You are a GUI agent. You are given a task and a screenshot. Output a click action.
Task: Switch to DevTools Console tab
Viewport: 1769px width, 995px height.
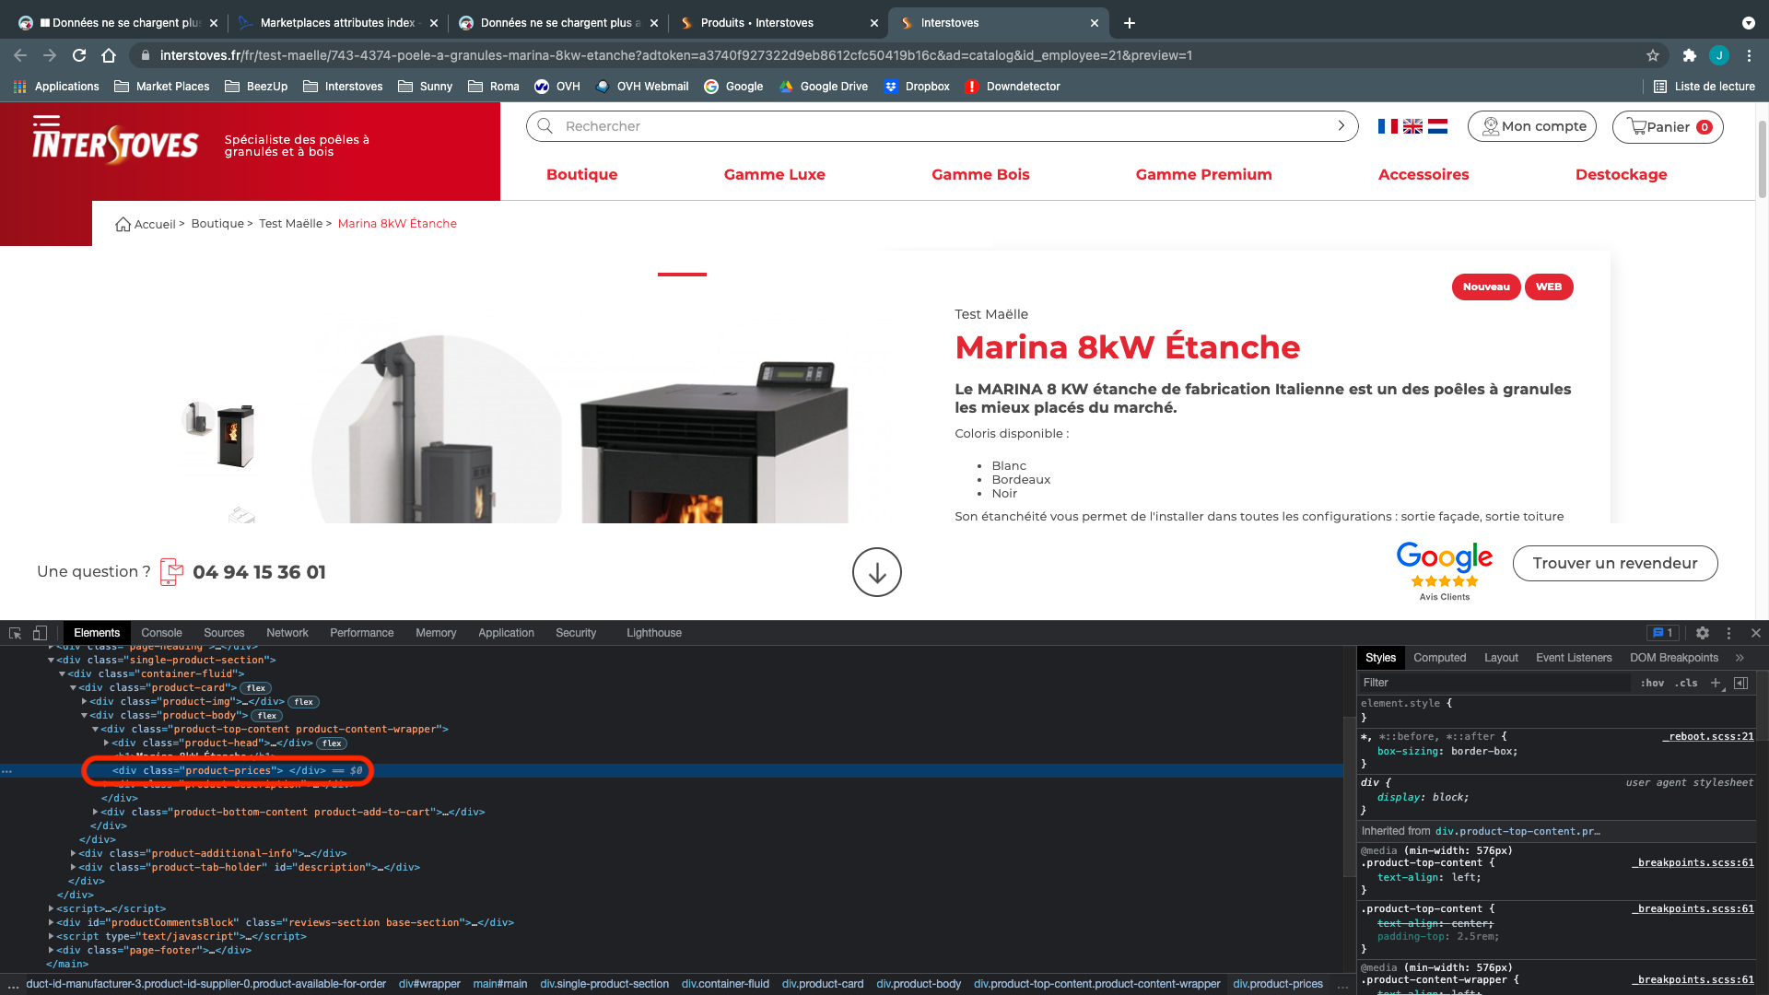click(161, 633)
